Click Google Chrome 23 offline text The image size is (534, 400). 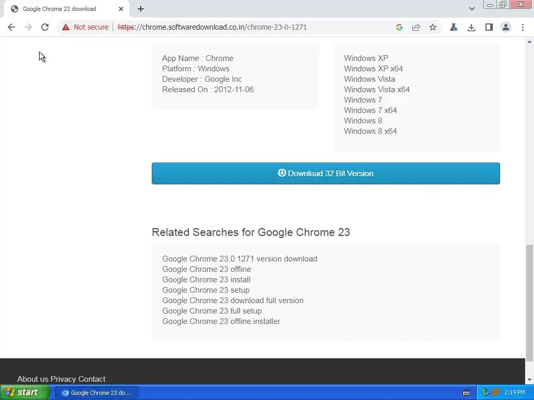coord(207,269)
